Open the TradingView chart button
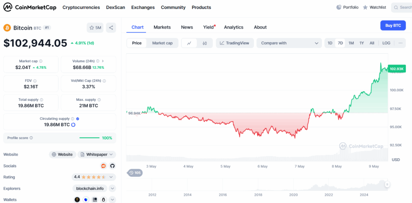This screenshot has height=203, width=412. coord(234,43)
